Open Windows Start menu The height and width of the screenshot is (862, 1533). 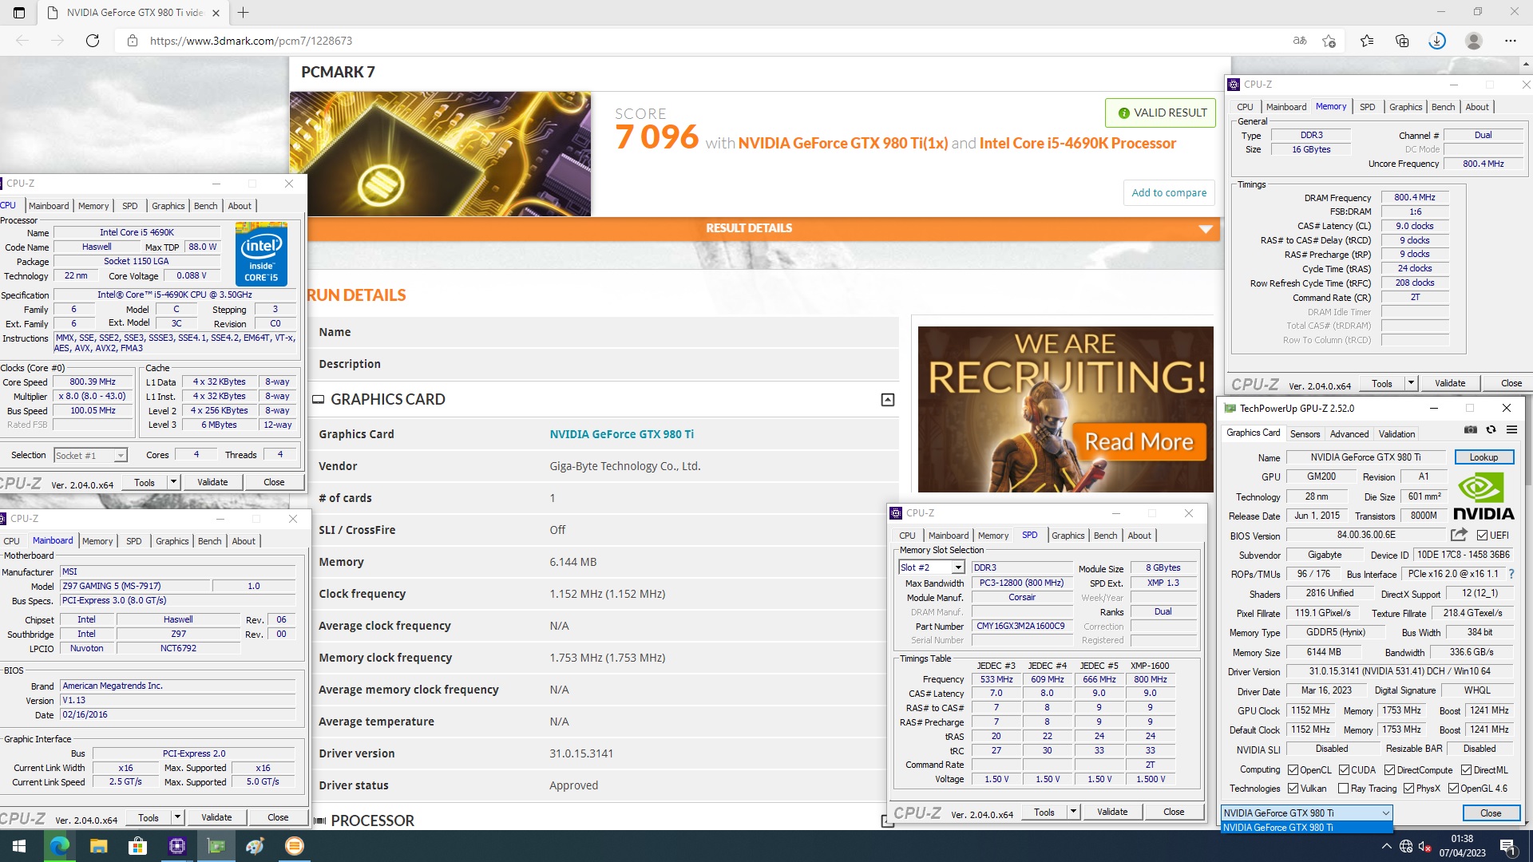pos(19,846)
